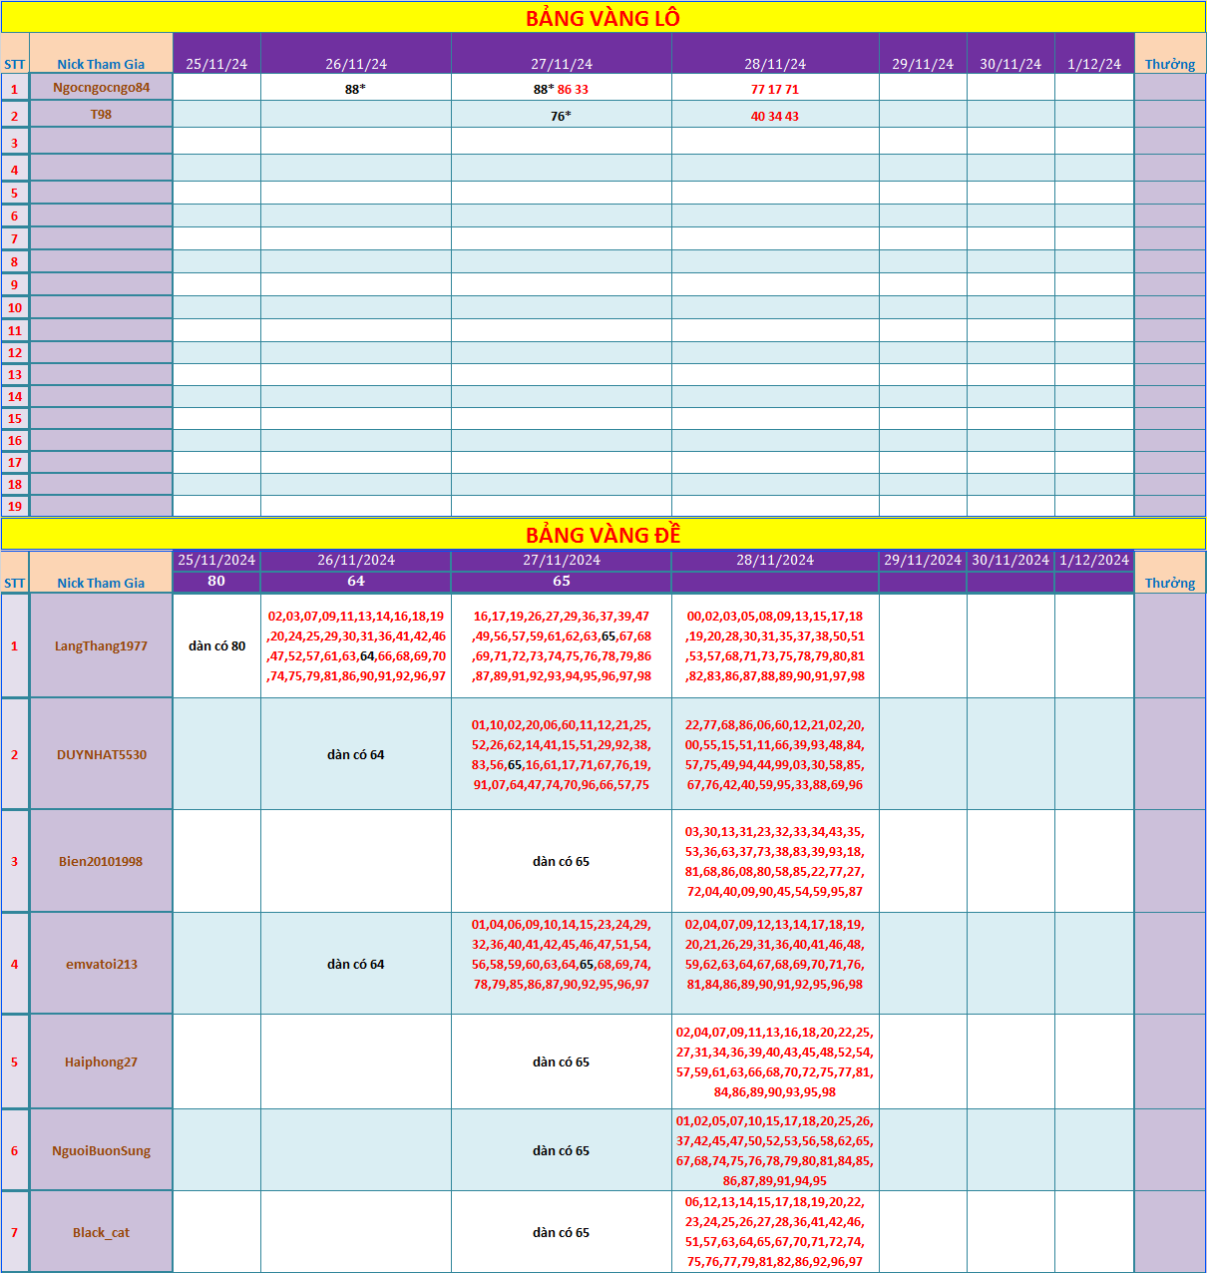Select the LangThang1977 nick cell
The height and width of the screenshot is (1273, 1207).
(x=101, y=645)
